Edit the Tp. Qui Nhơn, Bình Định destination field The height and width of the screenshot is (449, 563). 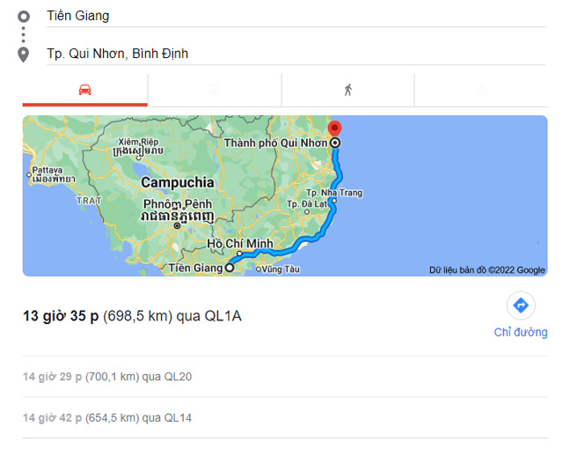(296, 54)
